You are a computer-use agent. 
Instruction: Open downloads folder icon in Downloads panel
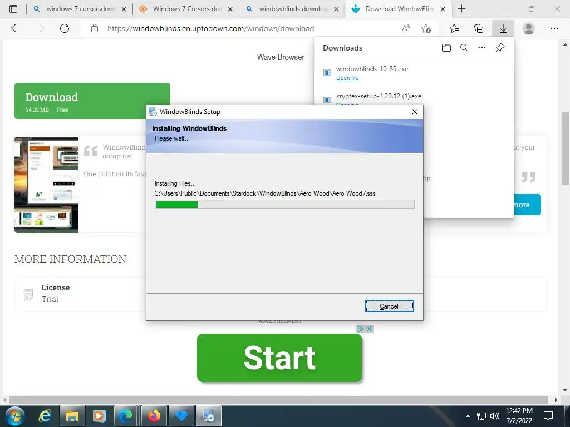446,48
